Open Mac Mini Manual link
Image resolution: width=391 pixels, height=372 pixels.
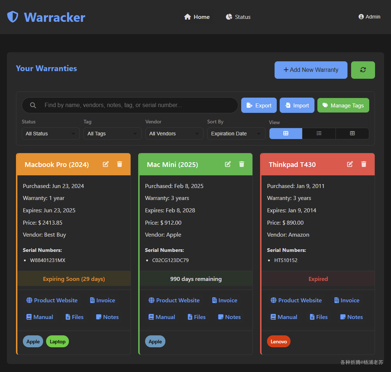click(x=162, y=317)
